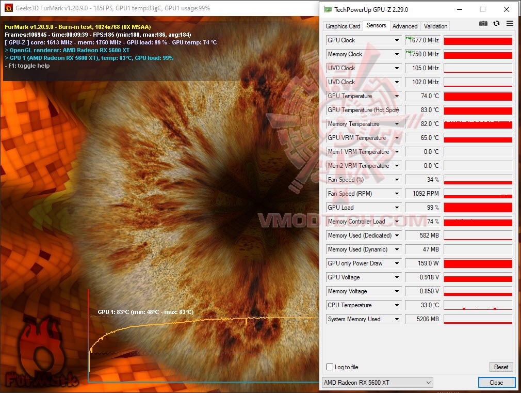Click the Memory Temperature value 82.0 °C
This screenshot has width=521, height=393.
(422, 124)
